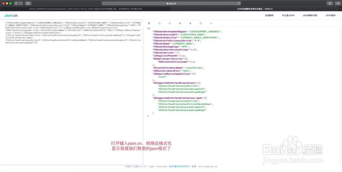Screen dimensions: 342x172
Task: Click the "Main" storyboard value
Action: point(186,71)
